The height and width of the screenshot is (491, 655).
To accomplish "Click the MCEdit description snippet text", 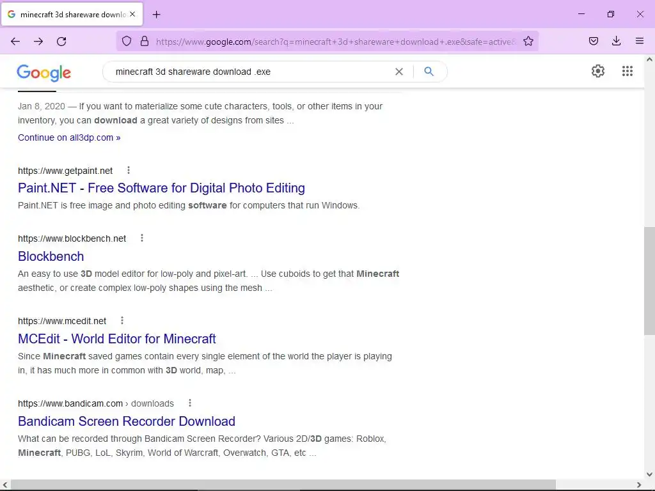I will (x=205, y=363).
